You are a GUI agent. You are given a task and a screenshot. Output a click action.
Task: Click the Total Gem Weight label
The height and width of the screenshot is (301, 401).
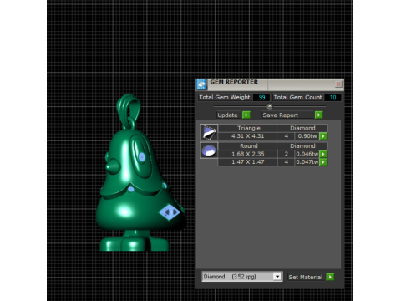point(225,98)
